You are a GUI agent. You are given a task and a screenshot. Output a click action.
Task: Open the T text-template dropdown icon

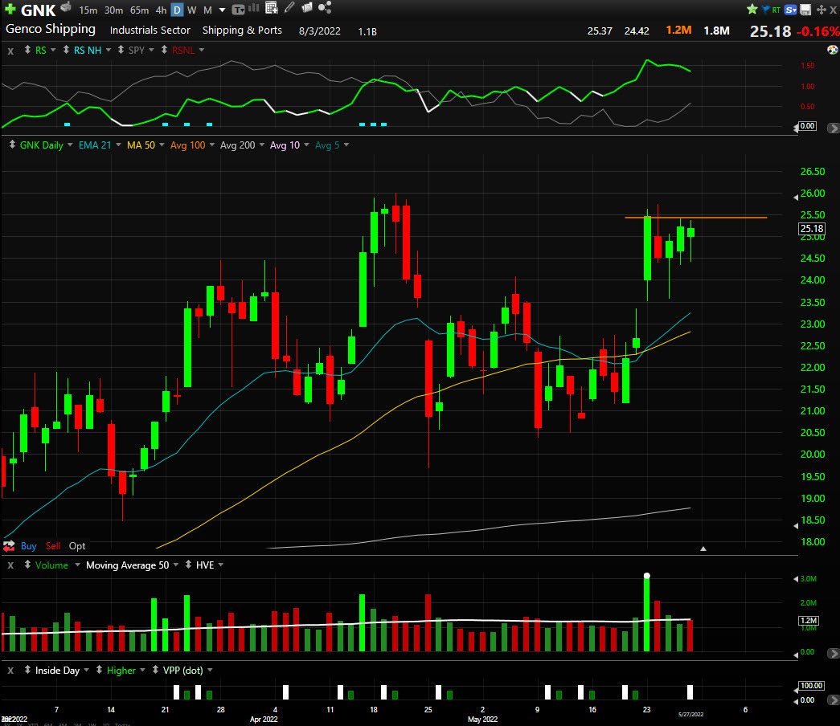tap(239, 9)
